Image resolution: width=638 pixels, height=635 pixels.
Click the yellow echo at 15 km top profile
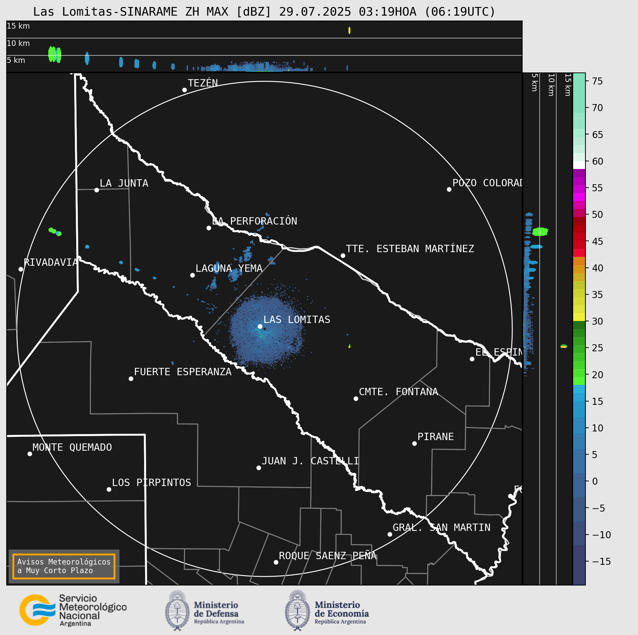(x=349, y=30)
